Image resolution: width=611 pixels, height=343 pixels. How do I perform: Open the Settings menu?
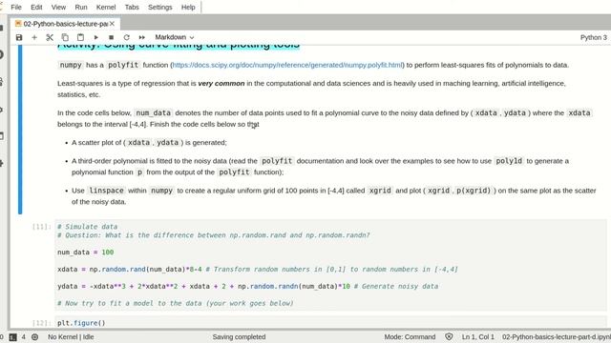point(159,7)
